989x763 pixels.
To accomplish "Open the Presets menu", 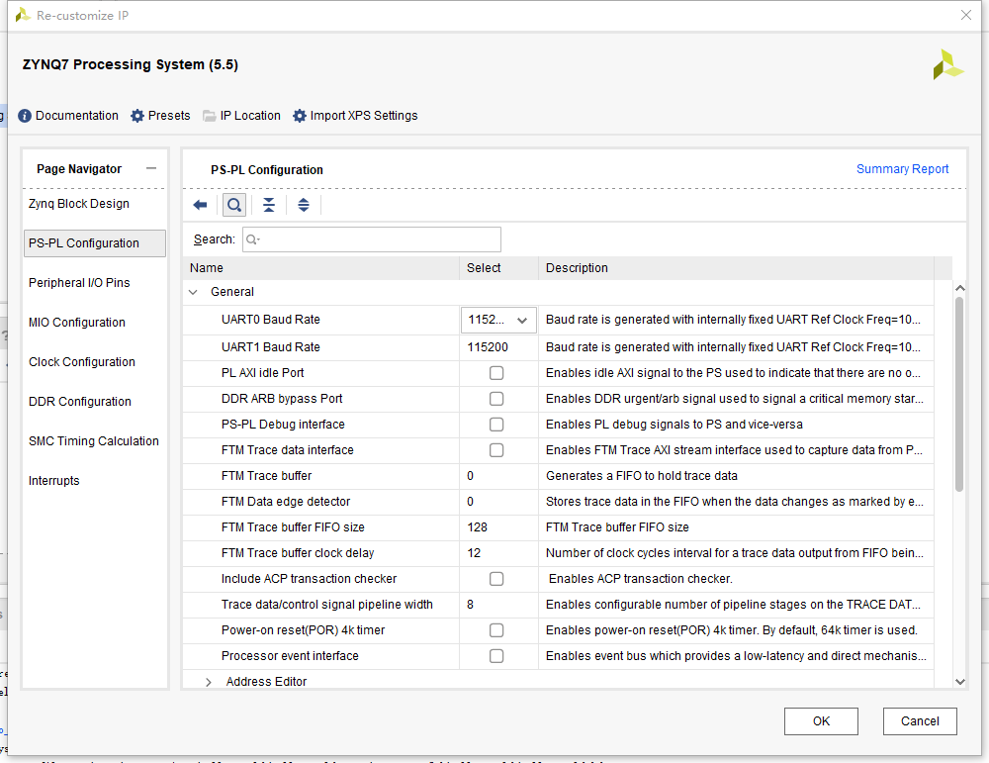I will [x=169, y=116].
